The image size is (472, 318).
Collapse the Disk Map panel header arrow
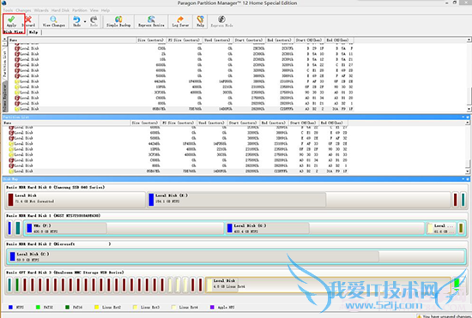463,179
